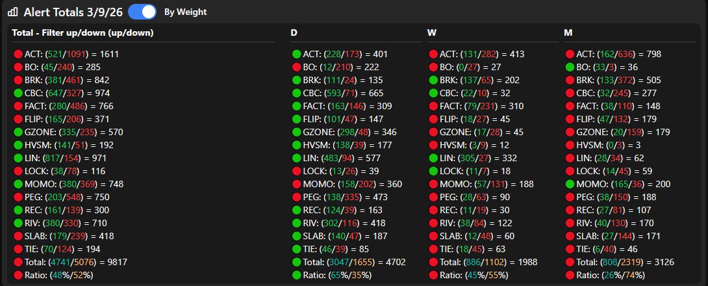Click red dot beside HVSM = 3

click(570, 146)
